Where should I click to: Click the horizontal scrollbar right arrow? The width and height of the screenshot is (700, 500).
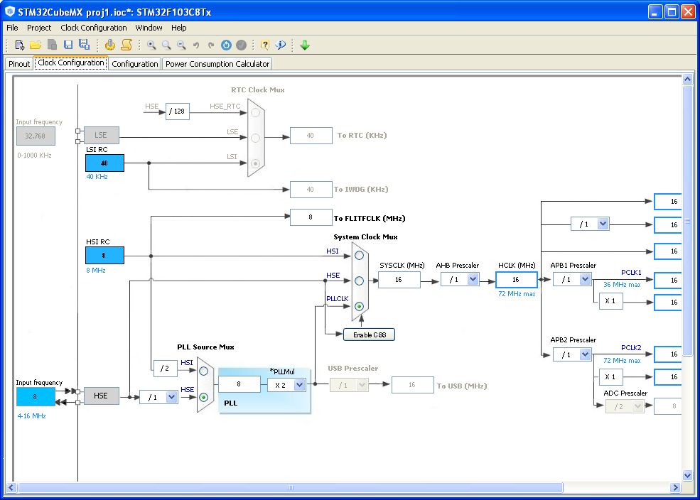point(675,487)
